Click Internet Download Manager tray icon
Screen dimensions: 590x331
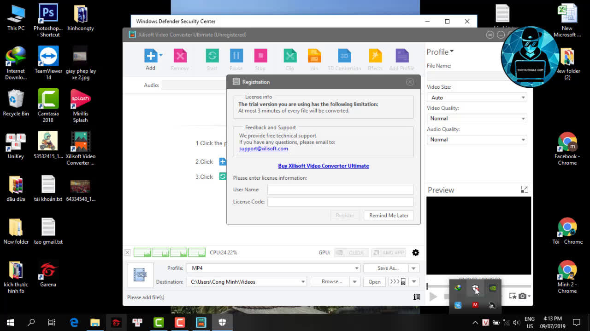point(458,288)
